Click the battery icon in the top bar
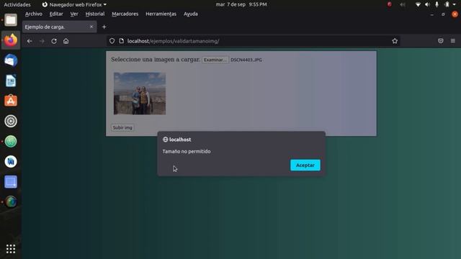 coord(447,4)
